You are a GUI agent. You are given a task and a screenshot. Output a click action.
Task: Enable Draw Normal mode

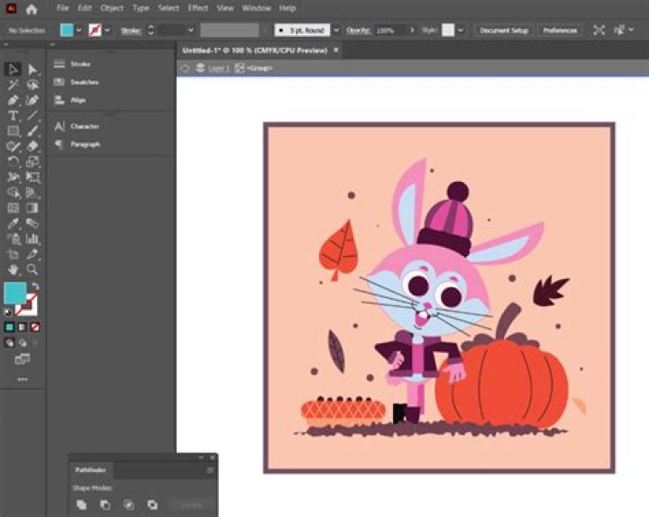pyautogui.click(x=10, y=343)
